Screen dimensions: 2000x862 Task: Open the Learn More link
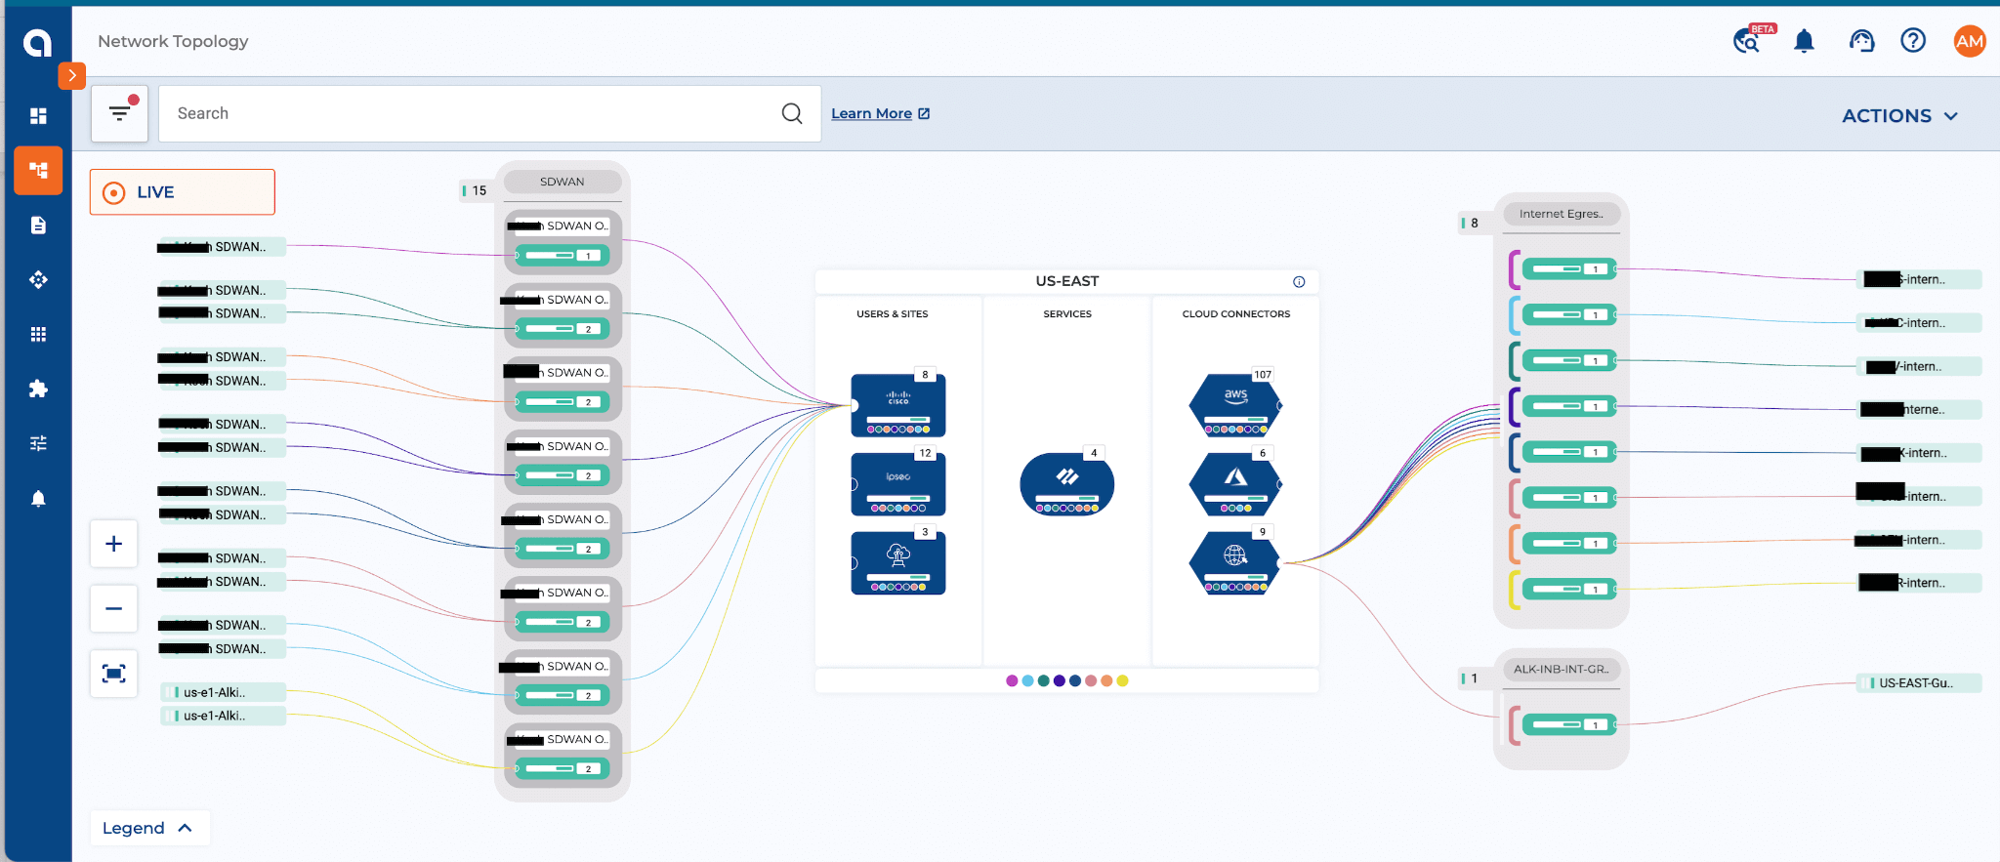880,113
